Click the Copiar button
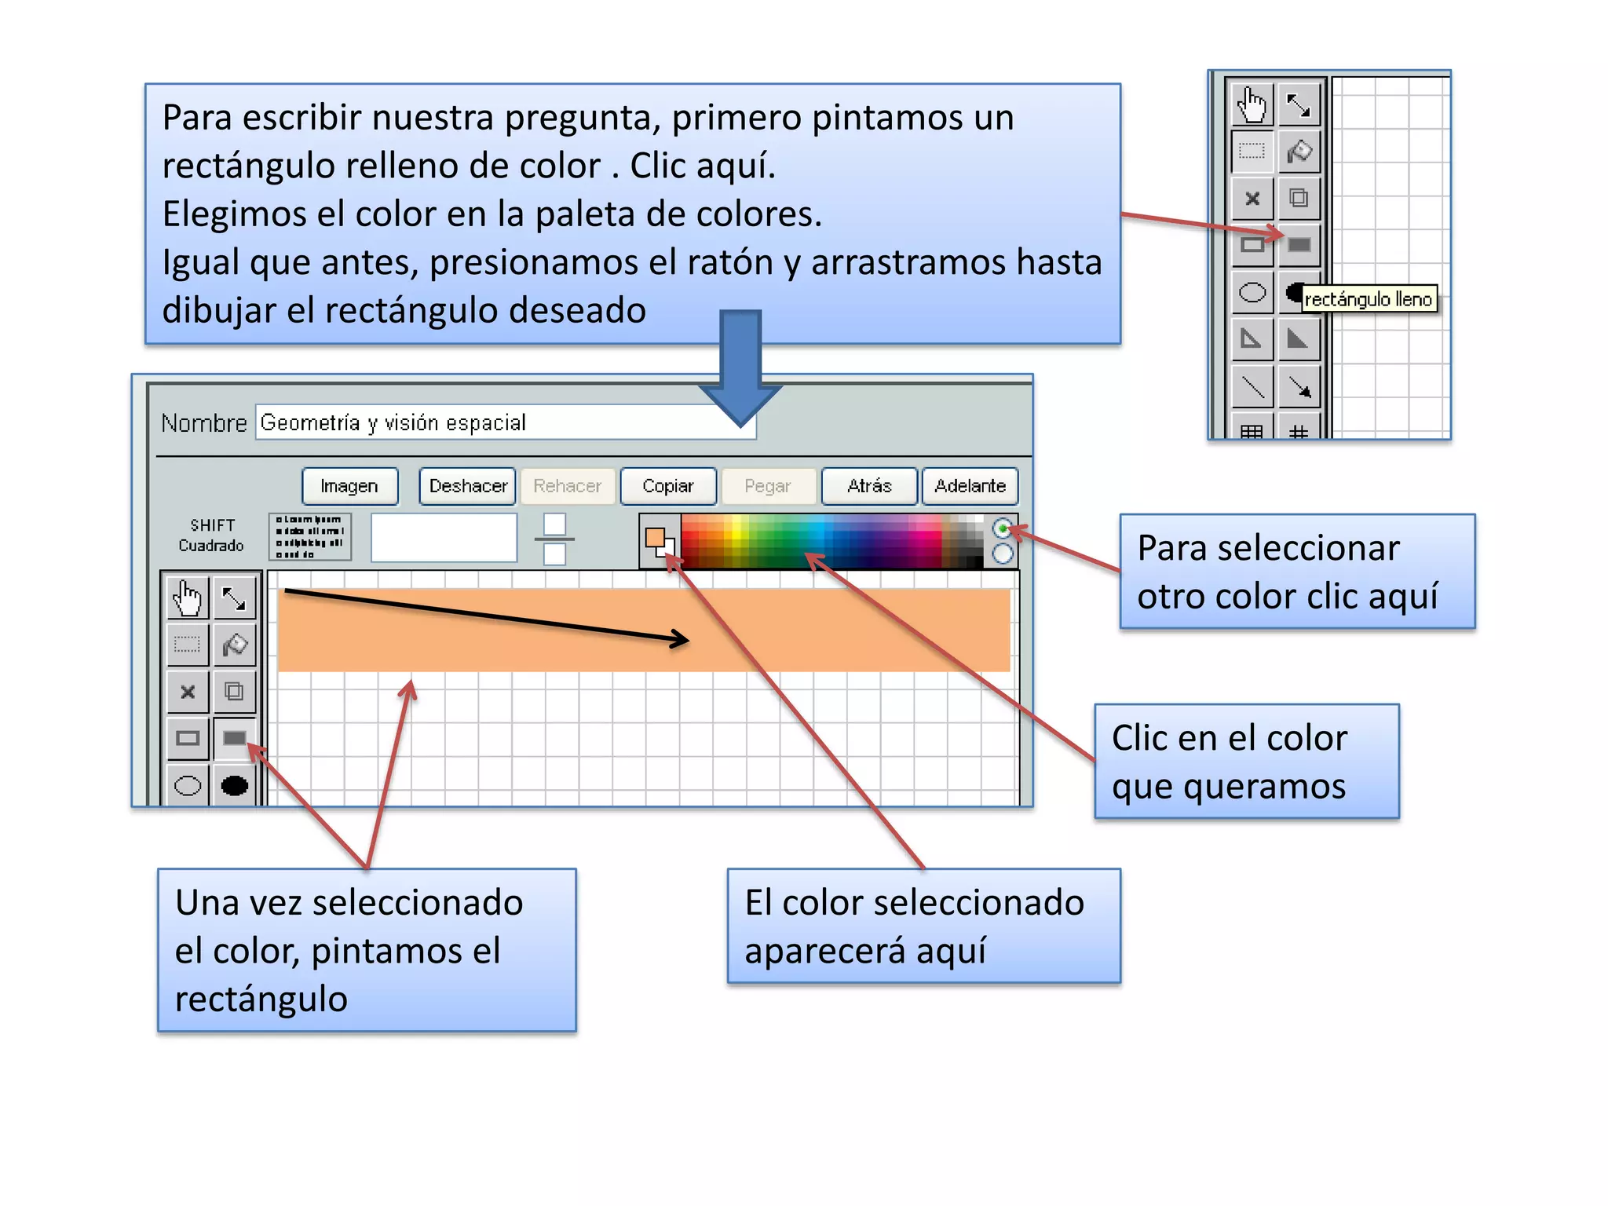The width and height of the screenshot is (1608, 1206). pos(668,486)
